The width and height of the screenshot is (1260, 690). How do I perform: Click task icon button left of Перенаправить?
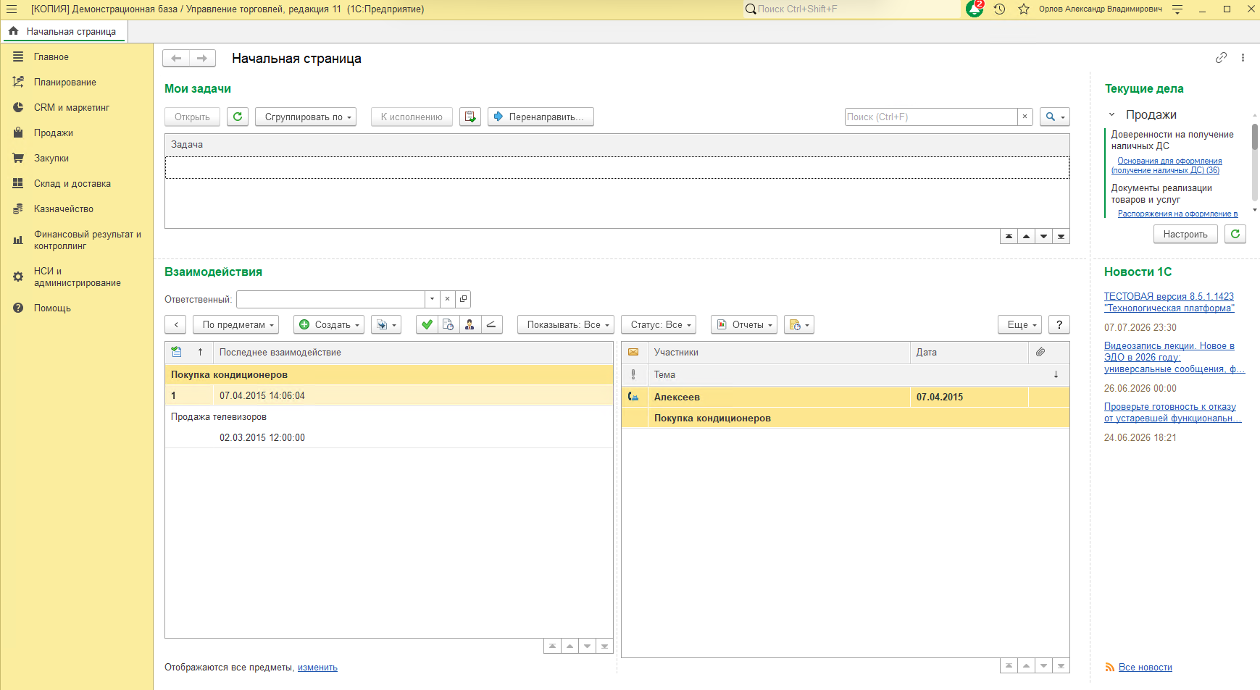(470, 117)
